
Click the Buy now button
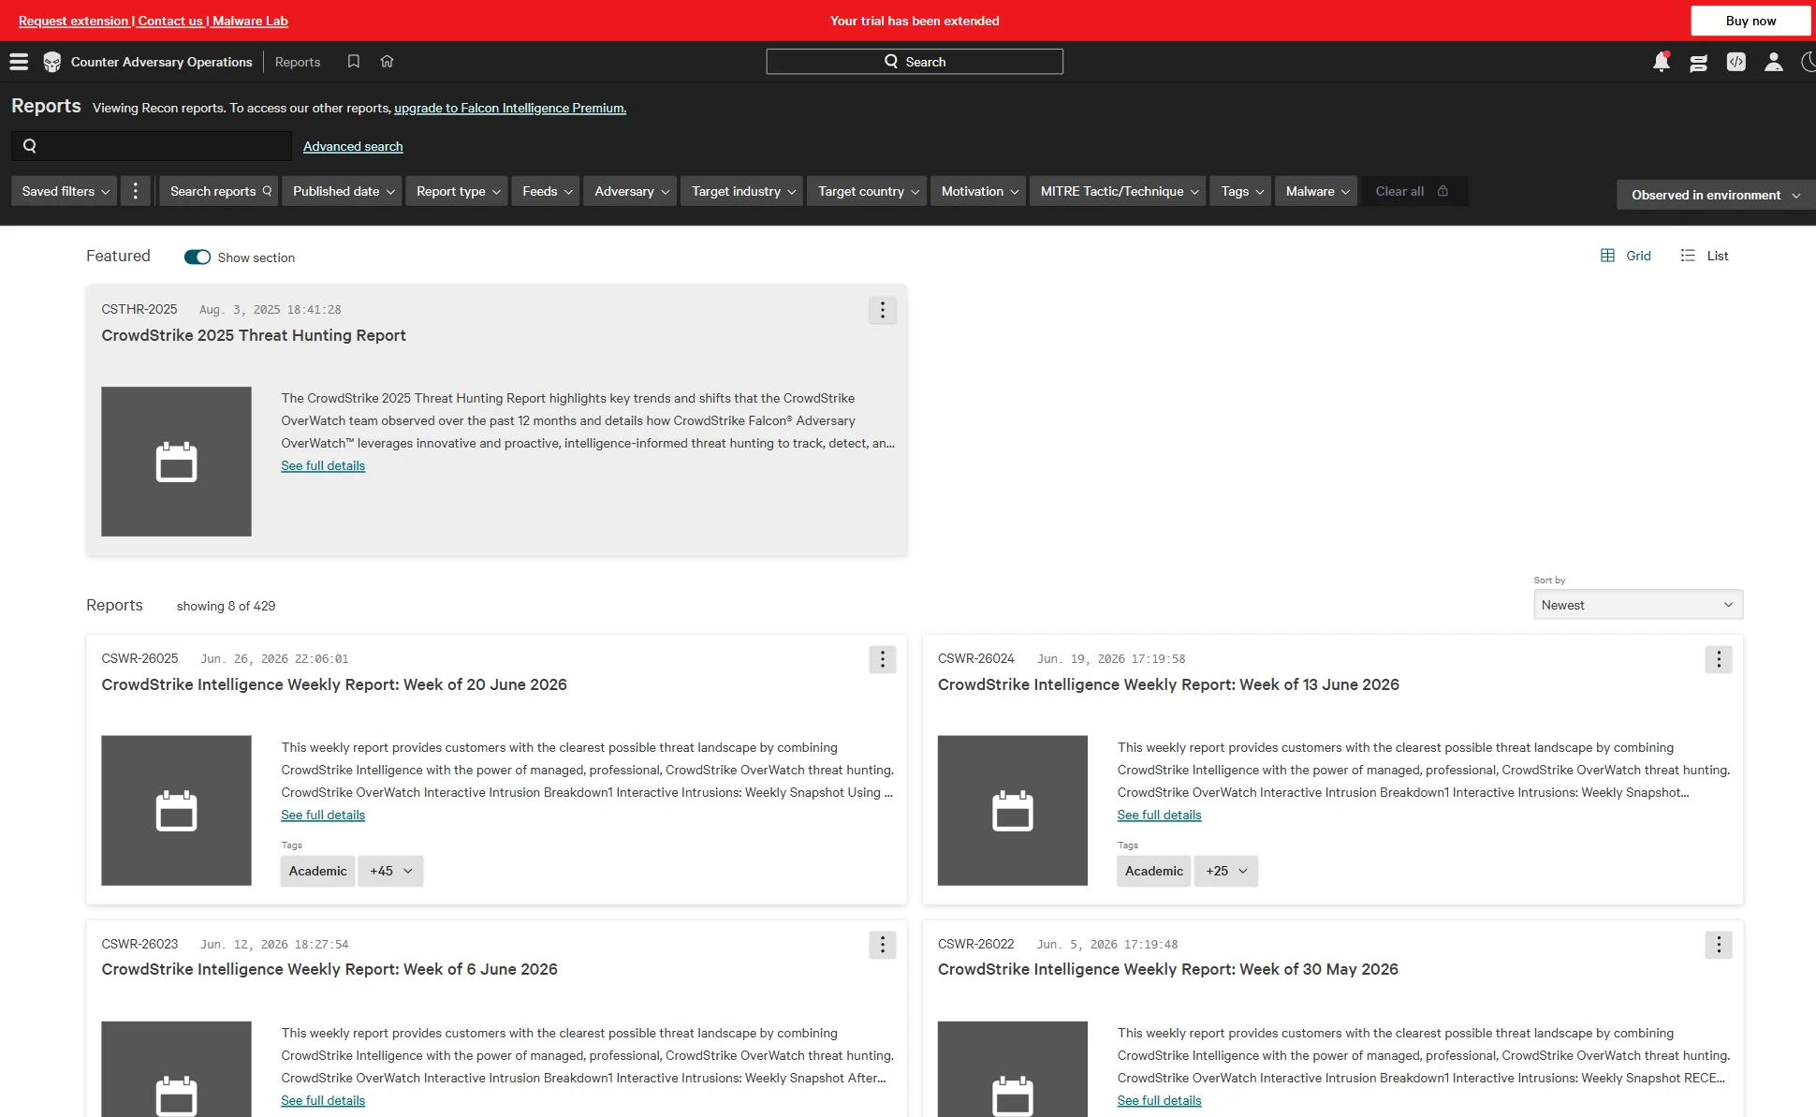pos(1750,21)
